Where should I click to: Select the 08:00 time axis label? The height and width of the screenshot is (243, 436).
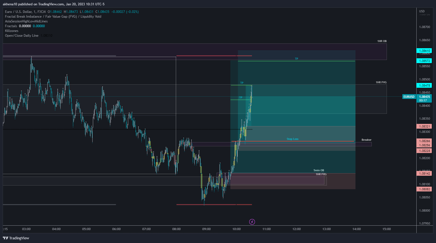click(176, 229)
